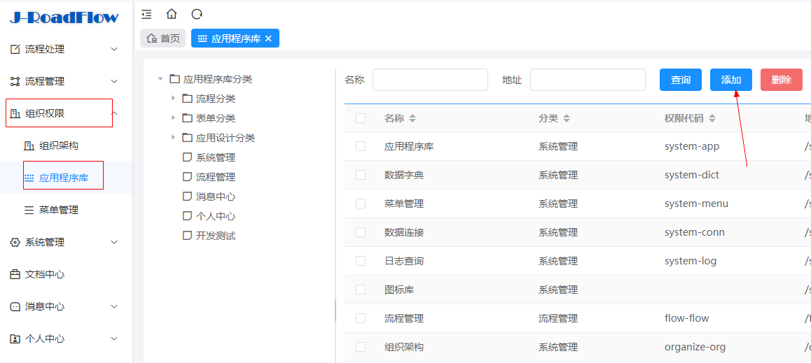Screen dimensions: 811x363
Task: Select the checkbox beside 日志查询
Action: click(x=361, y=261)
